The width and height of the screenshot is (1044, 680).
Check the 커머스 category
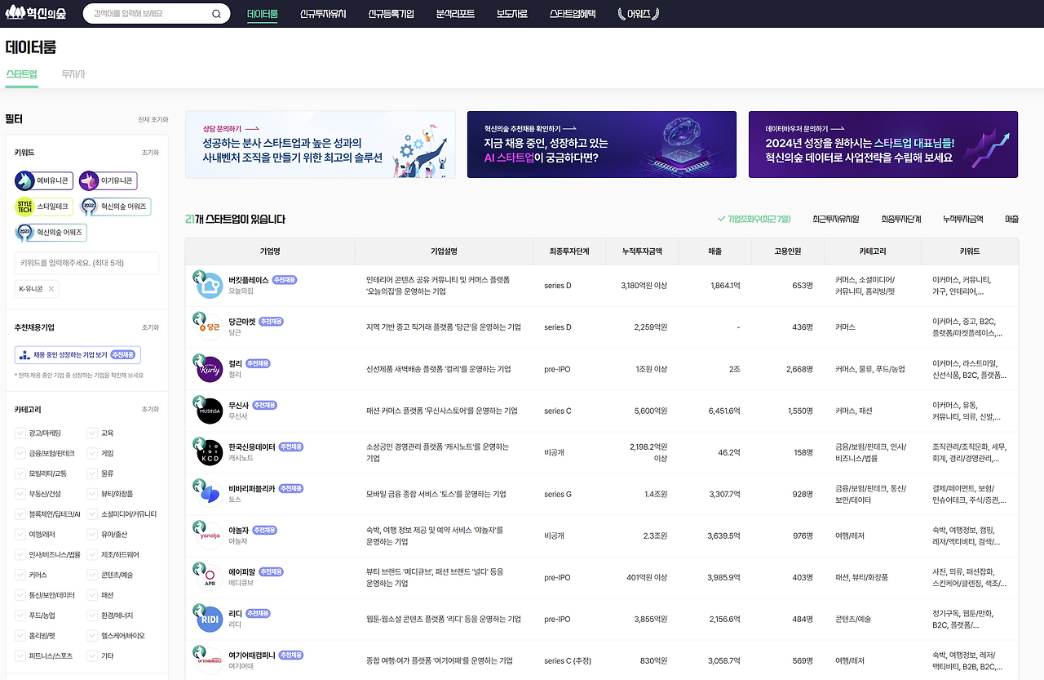(x=20, y=575)
